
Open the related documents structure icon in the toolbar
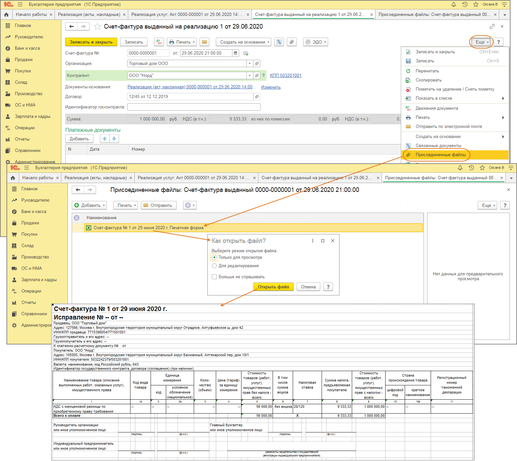pyautogui.click(x=279, y=42)
